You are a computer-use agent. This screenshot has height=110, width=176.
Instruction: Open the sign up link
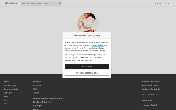point(158,3)
